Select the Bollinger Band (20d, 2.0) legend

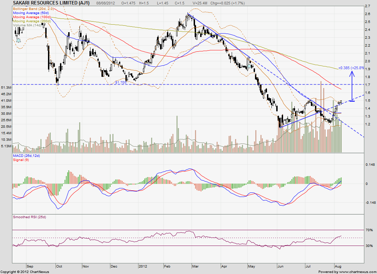click(34, 9)
